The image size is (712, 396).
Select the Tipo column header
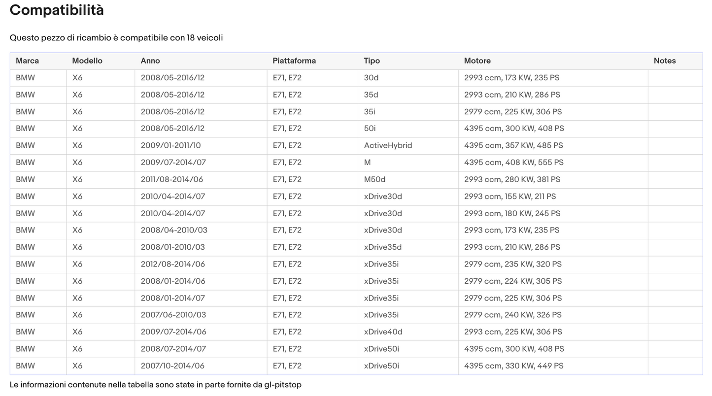click(372, 61)
